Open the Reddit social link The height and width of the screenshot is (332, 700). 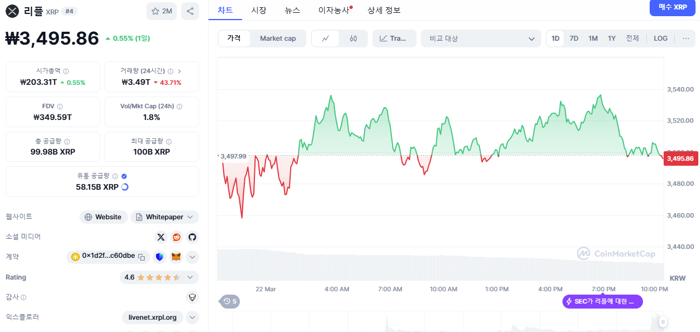[177, 237]
